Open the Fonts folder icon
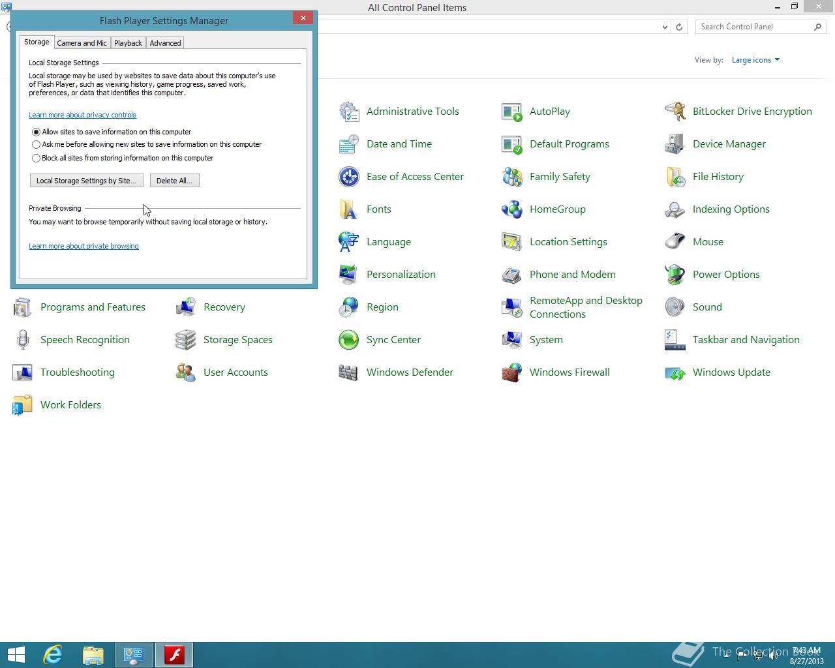Screen dimensions: 835x668 [349, 209]
